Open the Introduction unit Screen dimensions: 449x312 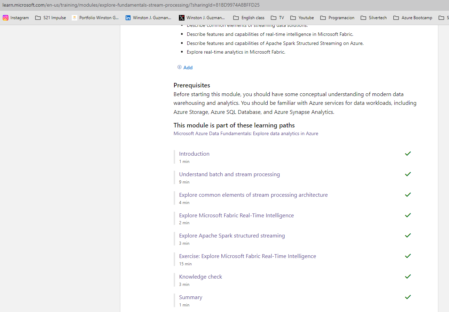pyautogui.click(x=194, y=154)
